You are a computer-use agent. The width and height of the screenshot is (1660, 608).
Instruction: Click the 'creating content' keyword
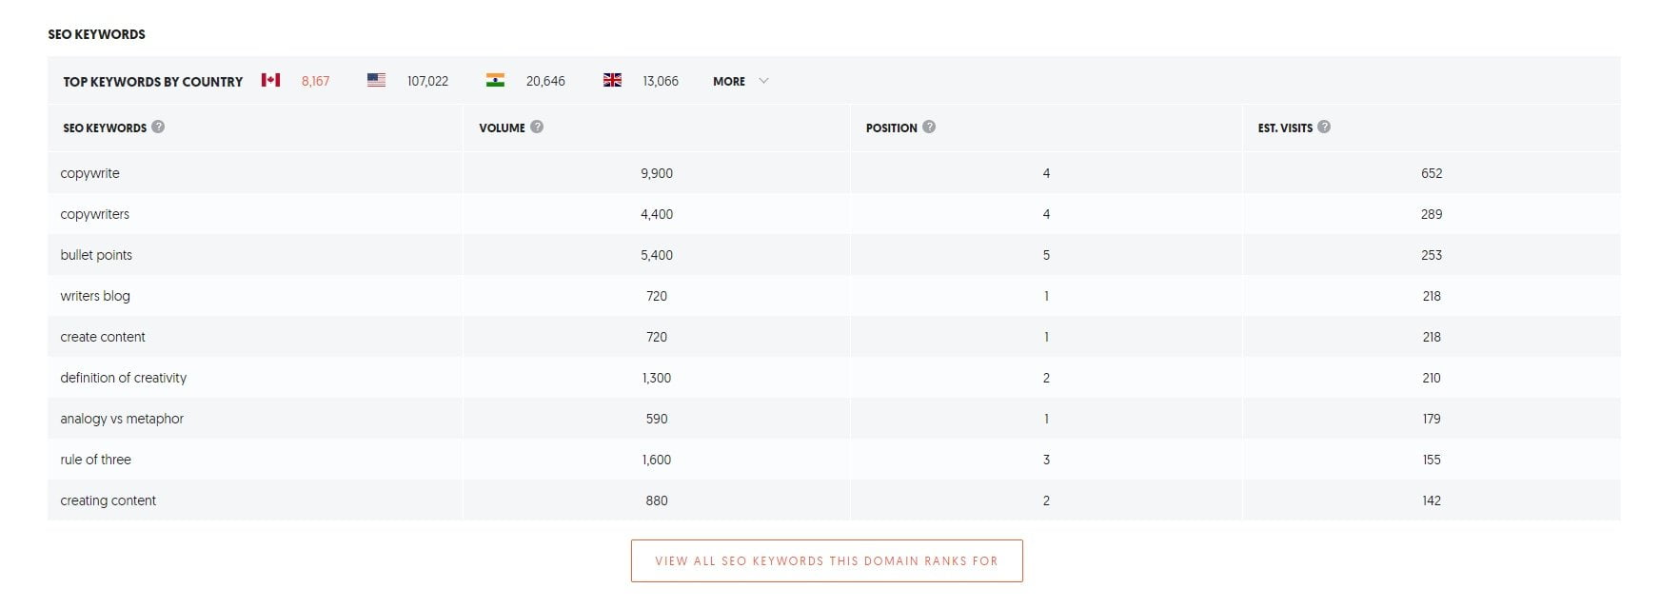pos(108,500)
